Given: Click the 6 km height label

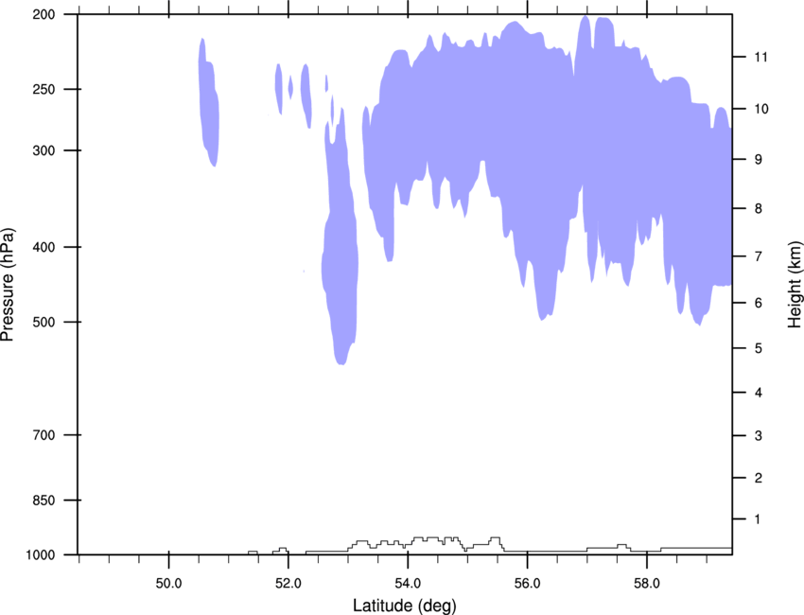Looking at the screenshot, I should click(759, 303).
